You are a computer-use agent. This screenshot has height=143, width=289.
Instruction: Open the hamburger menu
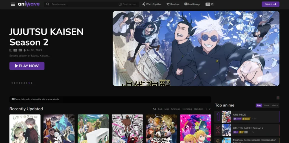pyautogui.click(x=13, y=4)
